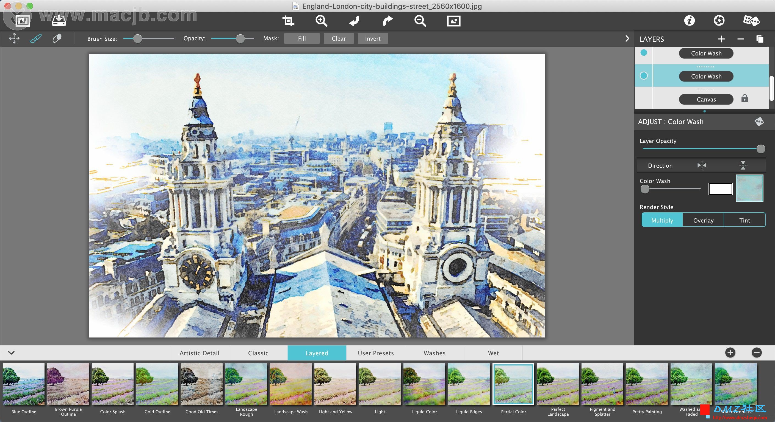
Task: Toggle visibility of top Color Wash layer
Action: [644, 53]
